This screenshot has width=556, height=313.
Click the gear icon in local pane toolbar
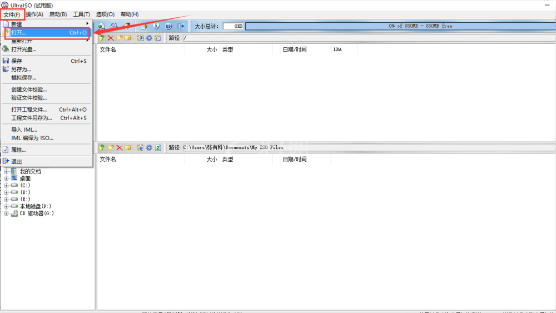coord(149,147)
